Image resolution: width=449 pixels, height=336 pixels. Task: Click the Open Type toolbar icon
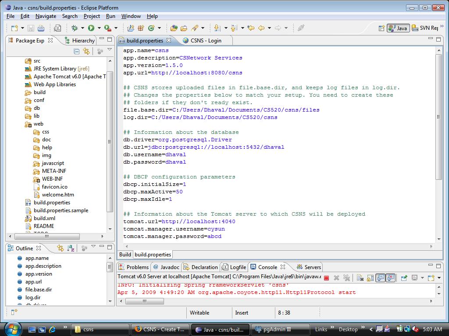[174, 28]
